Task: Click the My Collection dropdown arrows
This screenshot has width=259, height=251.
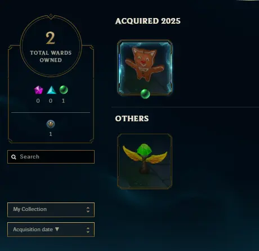Action: 88,210
